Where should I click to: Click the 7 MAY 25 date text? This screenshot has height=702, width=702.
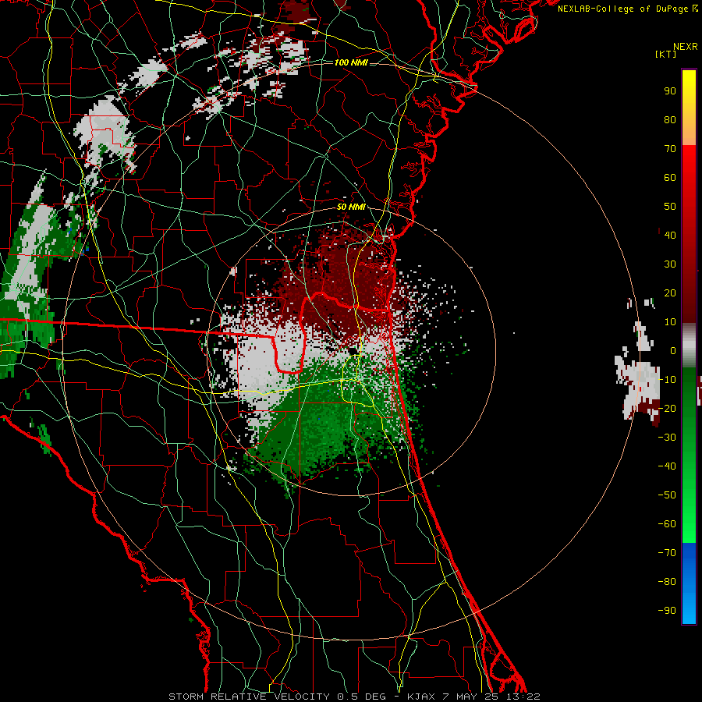click(x=470, y=697)
